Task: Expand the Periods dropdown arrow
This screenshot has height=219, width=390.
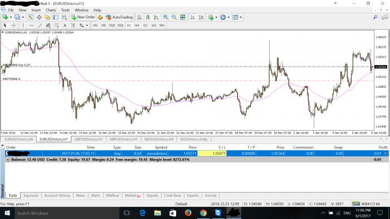Action: coord(228,17)
